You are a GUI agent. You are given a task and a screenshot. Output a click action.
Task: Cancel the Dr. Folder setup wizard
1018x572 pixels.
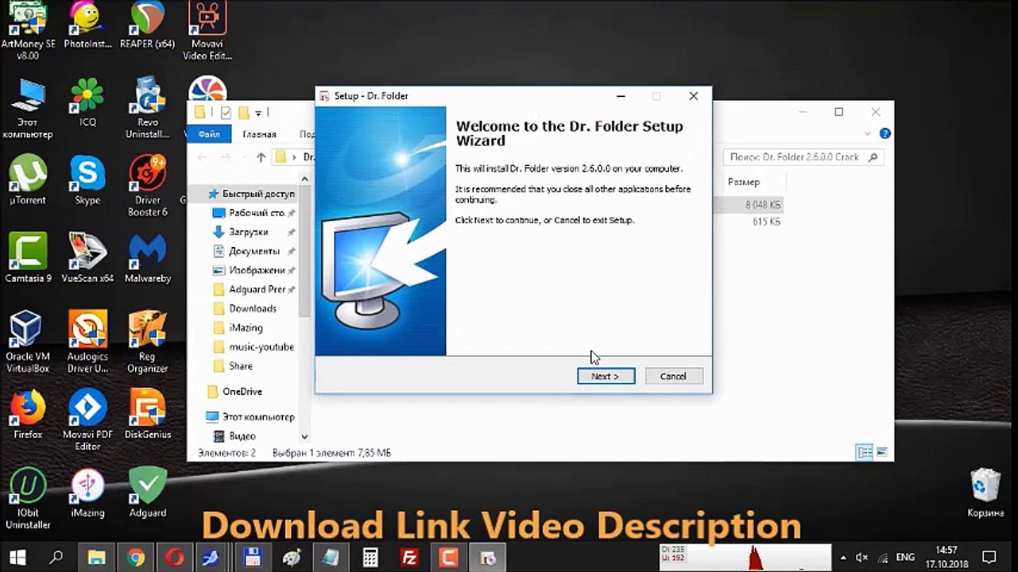[x=673, y=376]
